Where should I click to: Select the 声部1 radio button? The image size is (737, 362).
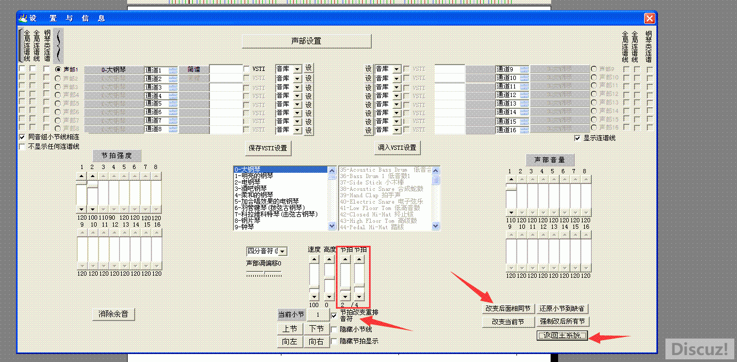coord(58,69)
